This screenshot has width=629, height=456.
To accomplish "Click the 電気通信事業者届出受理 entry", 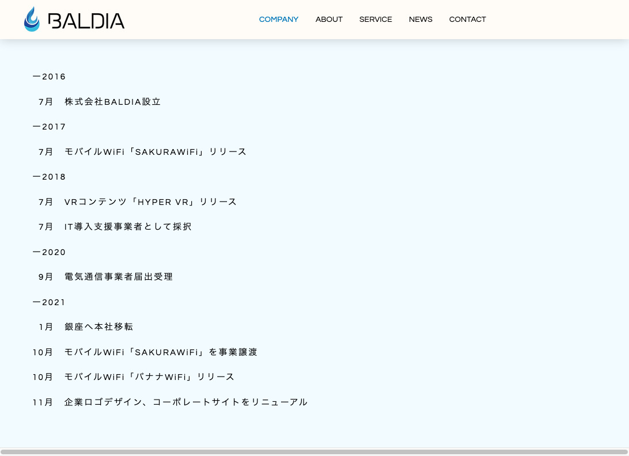I will coord(119,277).
